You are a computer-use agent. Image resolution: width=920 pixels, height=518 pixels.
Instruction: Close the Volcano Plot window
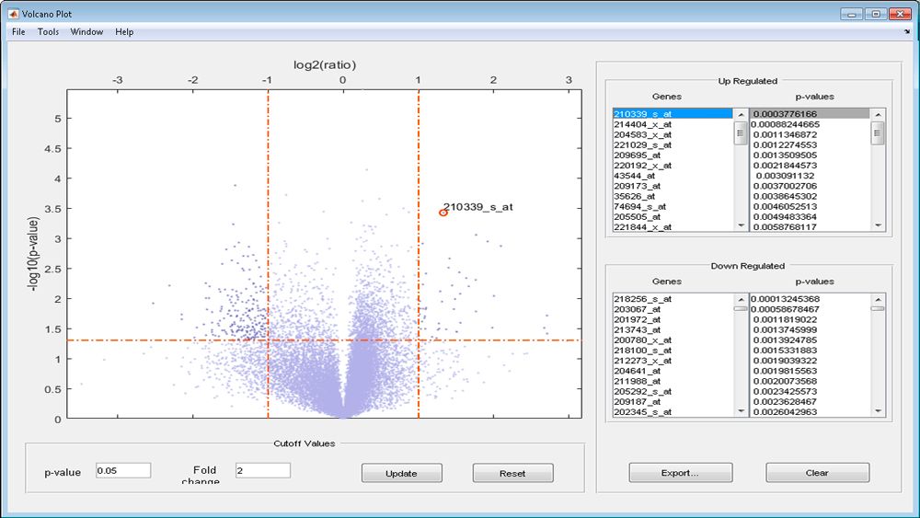click(900, 14)
